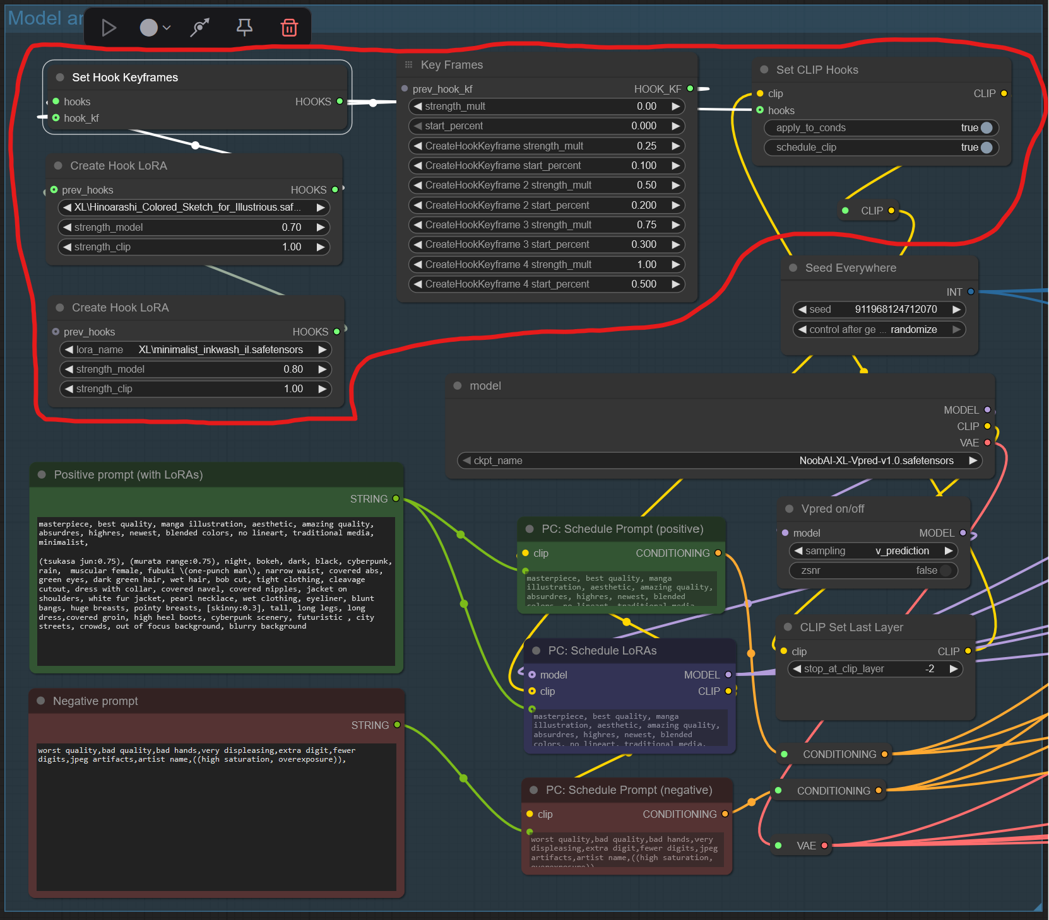Click Set Hook Keyframes node title

pos(125,78)
